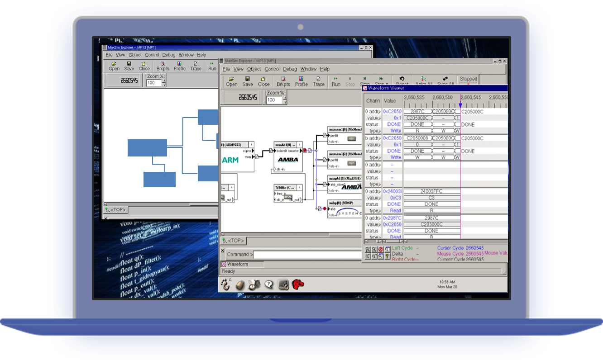This screenshot has width=603, height=360.
Task: Open Help menu in front MaxSim window
Action: coord(325,69)
